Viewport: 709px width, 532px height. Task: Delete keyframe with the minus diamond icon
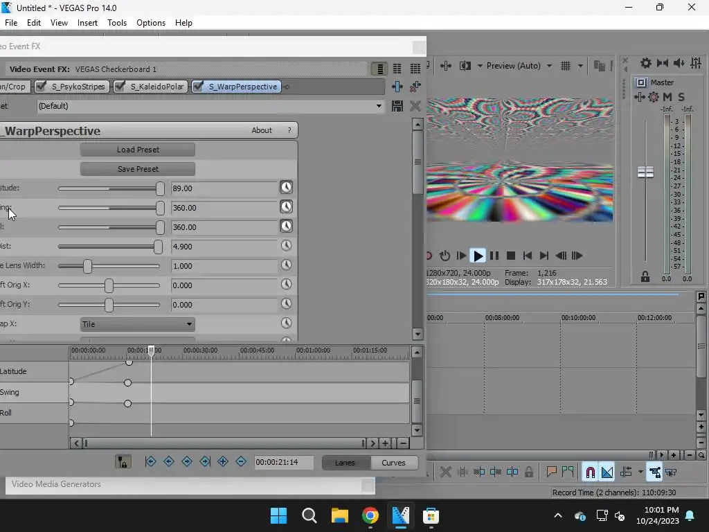(240, 461)
